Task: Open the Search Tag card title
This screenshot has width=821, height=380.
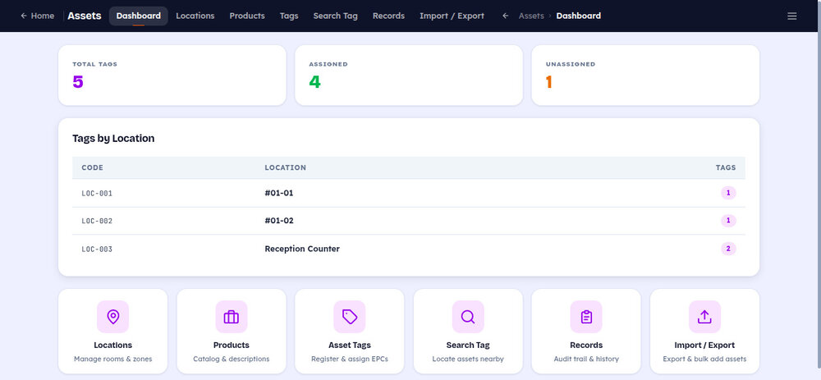Action: pyautogui.click(x=468, y=346)
